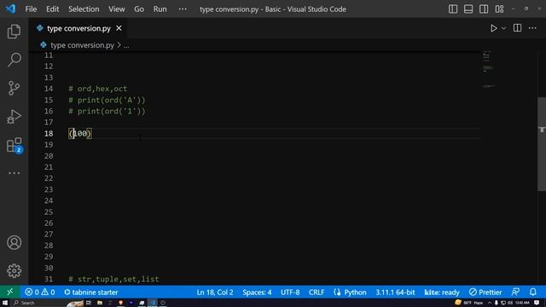Open the Go menu
546x307 pixels.
[x=139, y=9]
